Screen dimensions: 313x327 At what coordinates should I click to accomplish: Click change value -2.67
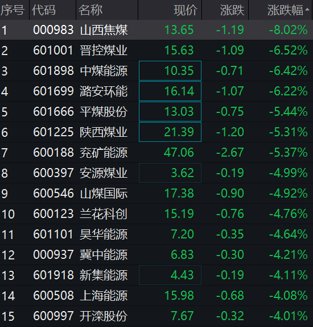pyautogui.click(x=230, y=153)
